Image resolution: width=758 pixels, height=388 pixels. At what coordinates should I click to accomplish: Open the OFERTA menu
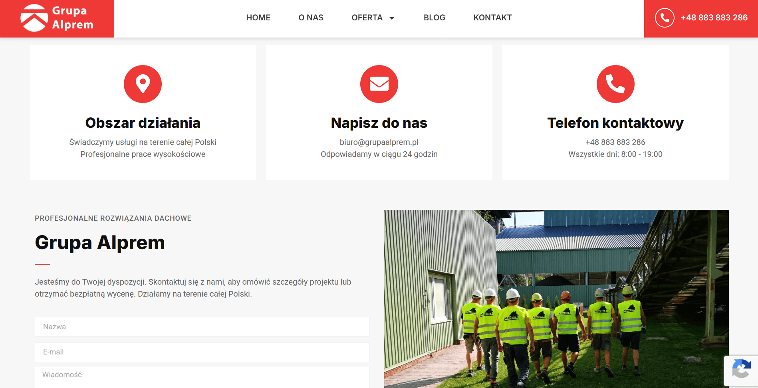tap(367, 18)
